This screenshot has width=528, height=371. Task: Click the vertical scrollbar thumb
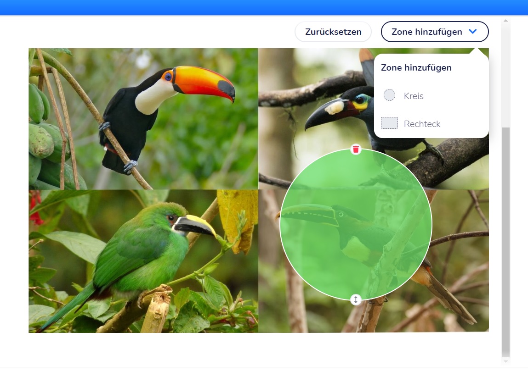[505, 238]
